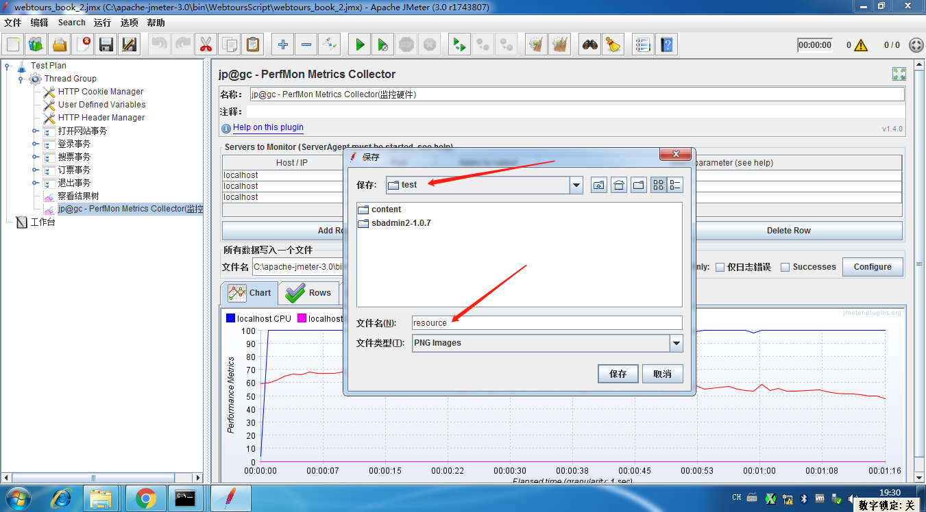
Task: Click the tree panel horizontal scrollbar
Action: tap(94, 478)
